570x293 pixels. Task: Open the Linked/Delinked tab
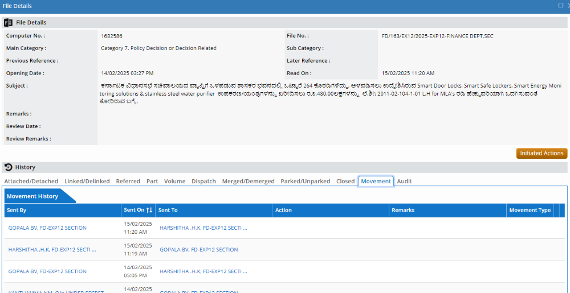tap(87, 181)
